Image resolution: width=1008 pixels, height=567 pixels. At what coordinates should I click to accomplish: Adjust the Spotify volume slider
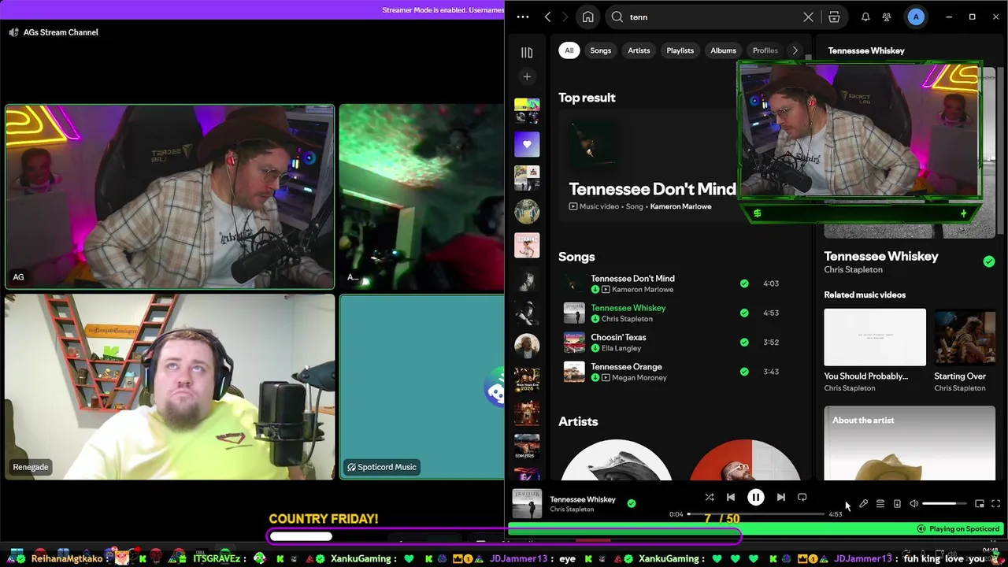(x=943, y=504)
